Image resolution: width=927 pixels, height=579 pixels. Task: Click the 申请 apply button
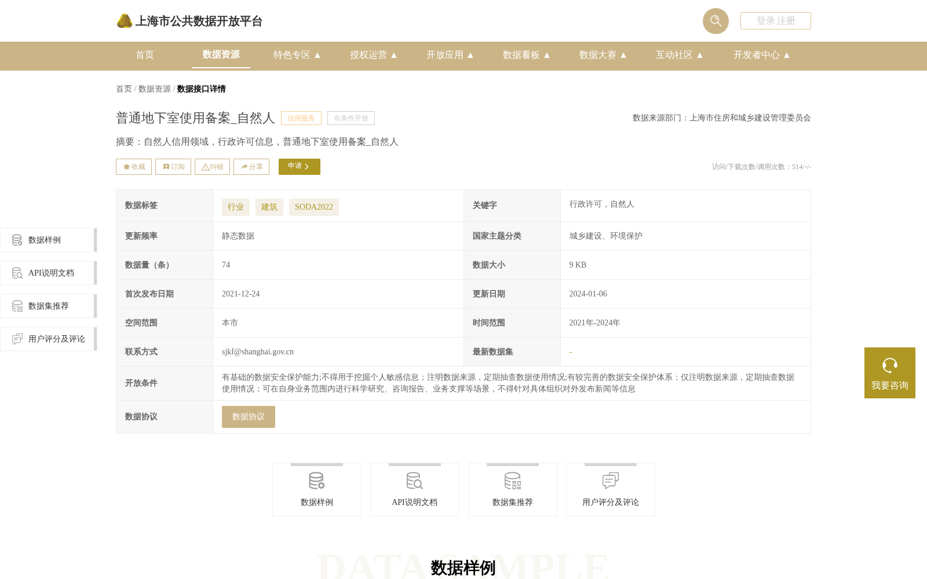point(300,167)
